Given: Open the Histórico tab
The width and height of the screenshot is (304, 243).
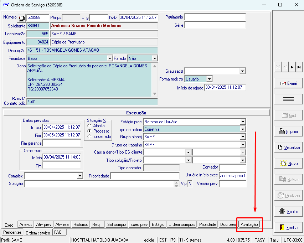Looking at the screenshot, I should pyautogui.click(x=81, y=224).
